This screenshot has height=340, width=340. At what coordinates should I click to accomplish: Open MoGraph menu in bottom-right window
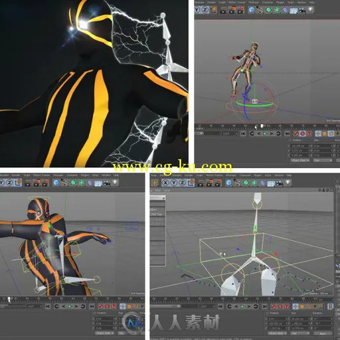point(230,175)
